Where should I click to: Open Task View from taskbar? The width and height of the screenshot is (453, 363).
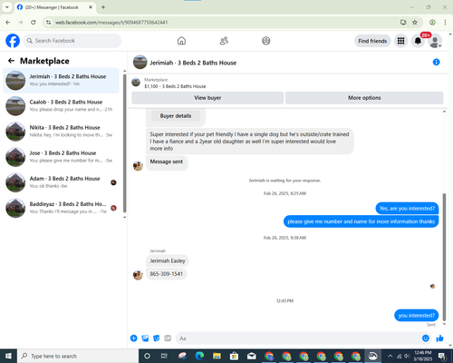coord(164,356)
